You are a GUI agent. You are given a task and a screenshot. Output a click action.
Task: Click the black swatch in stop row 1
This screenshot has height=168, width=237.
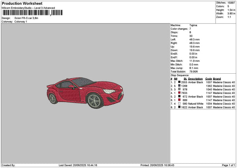(x=179, y=82)
